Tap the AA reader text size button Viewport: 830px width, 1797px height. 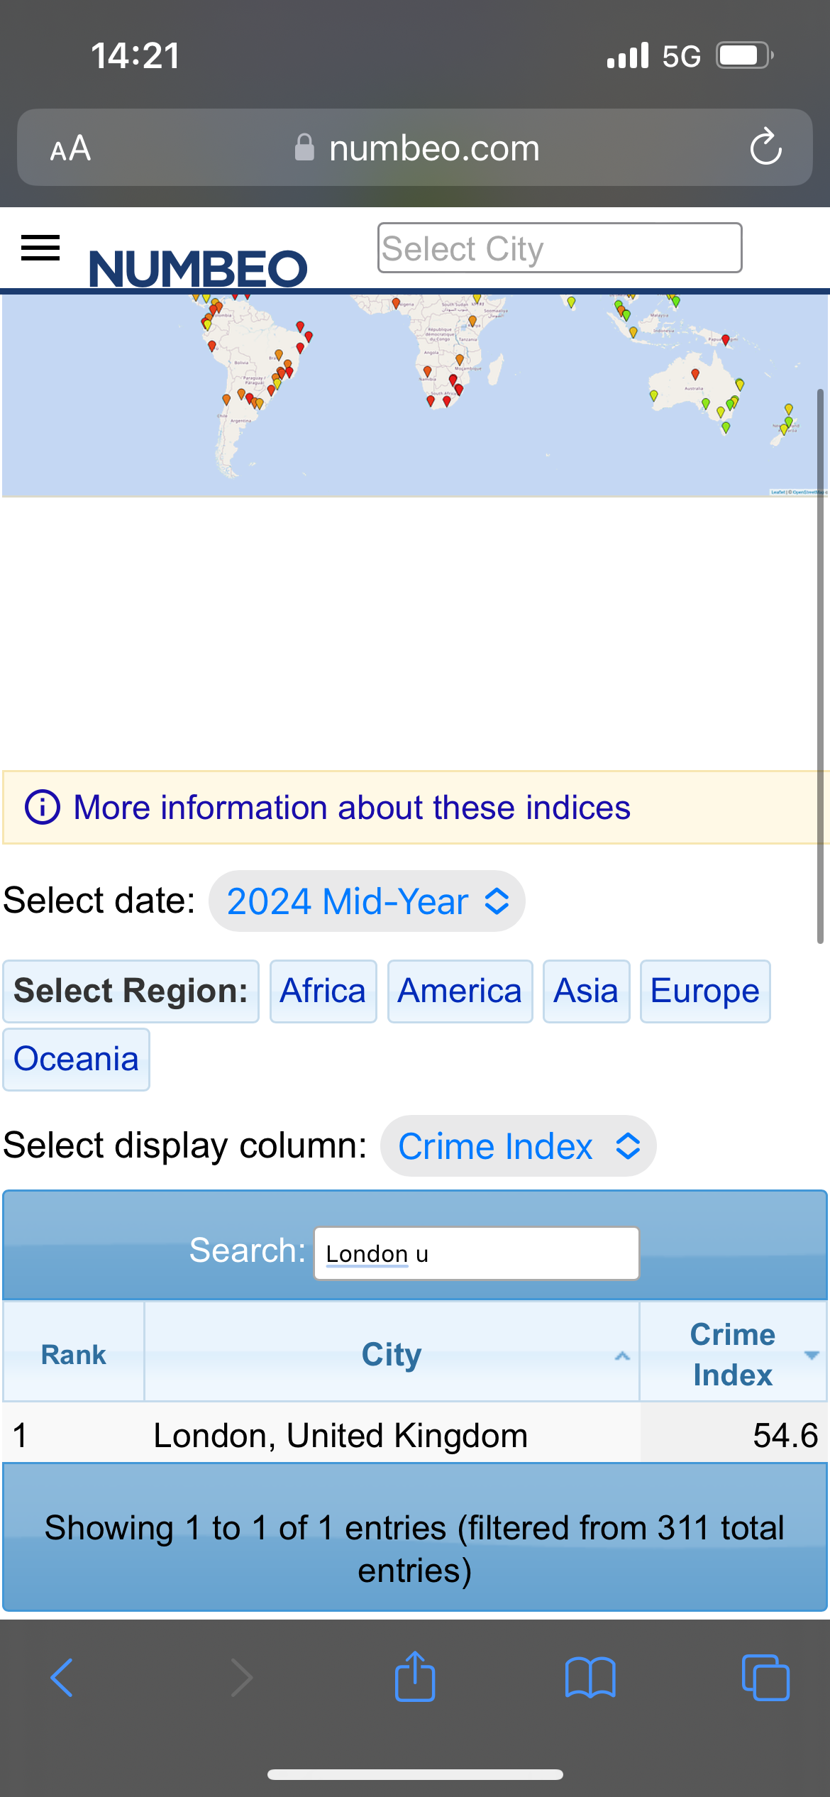click(x=70, y=148)
